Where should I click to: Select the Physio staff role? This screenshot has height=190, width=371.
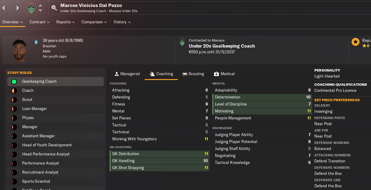55,118
